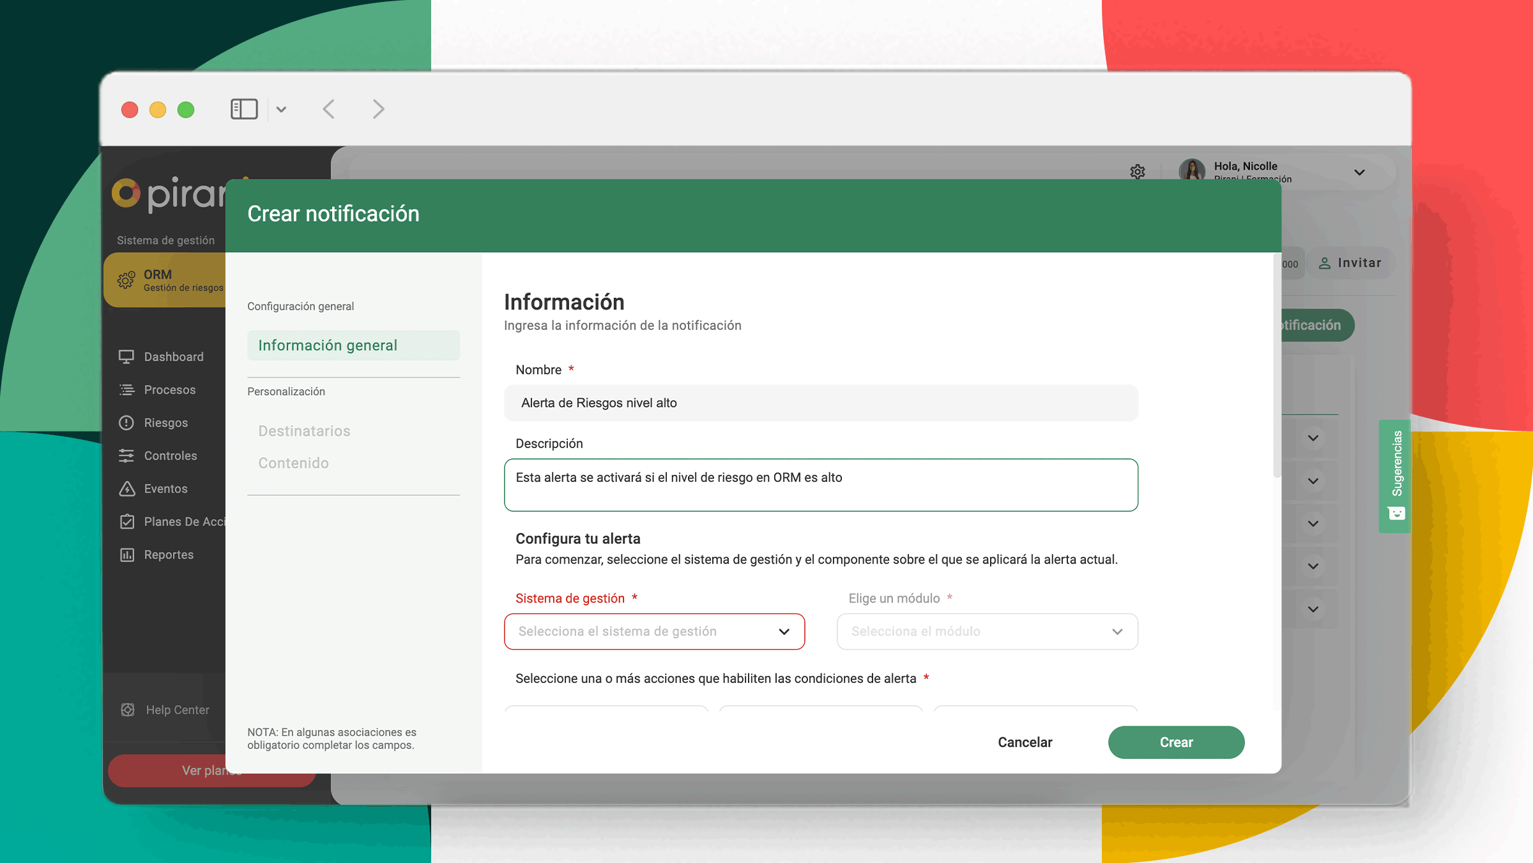Open settings via the top gear icon

click(1137, 172)
